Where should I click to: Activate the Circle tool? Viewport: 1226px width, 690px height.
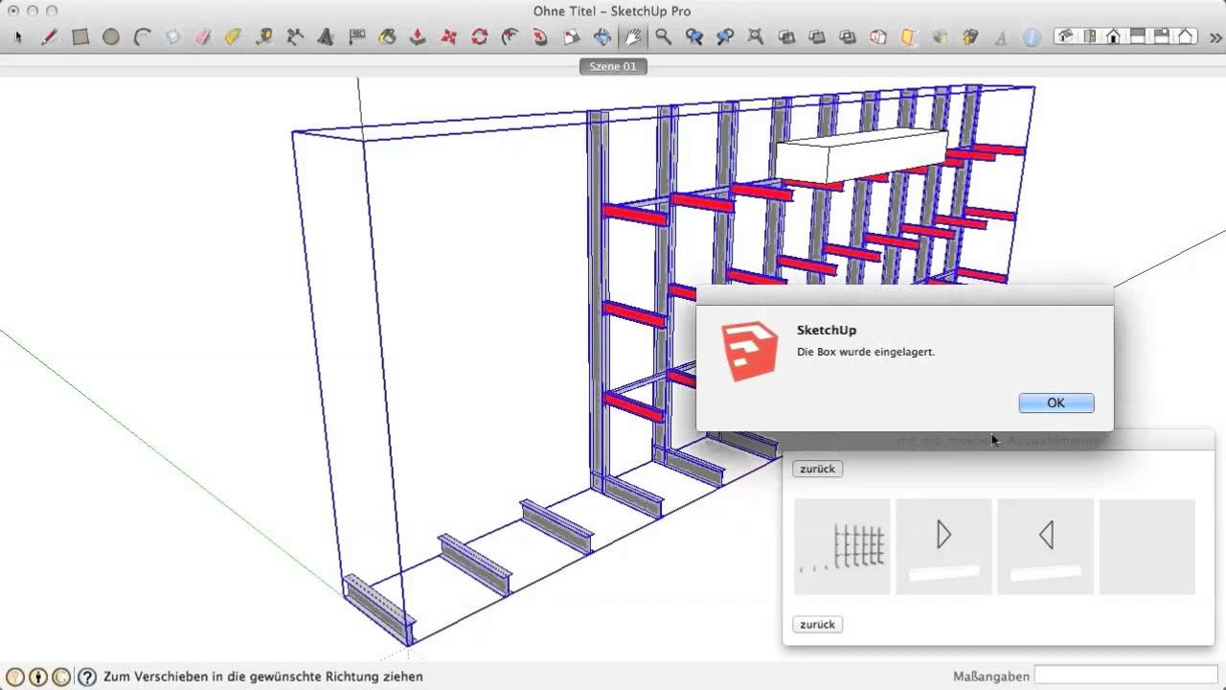coord(111,37)
